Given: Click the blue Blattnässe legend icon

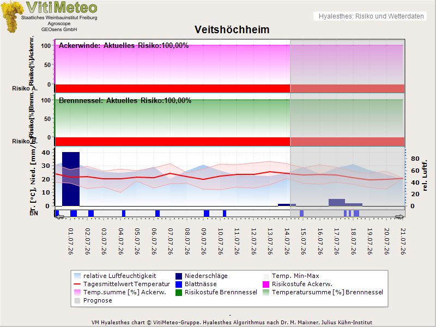Looking at the screenshot, I should [x=179, y=284].
